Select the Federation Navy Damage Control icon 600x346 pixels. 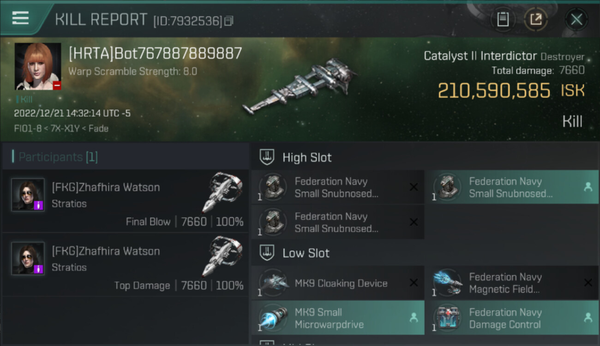(x=447, y=318)
